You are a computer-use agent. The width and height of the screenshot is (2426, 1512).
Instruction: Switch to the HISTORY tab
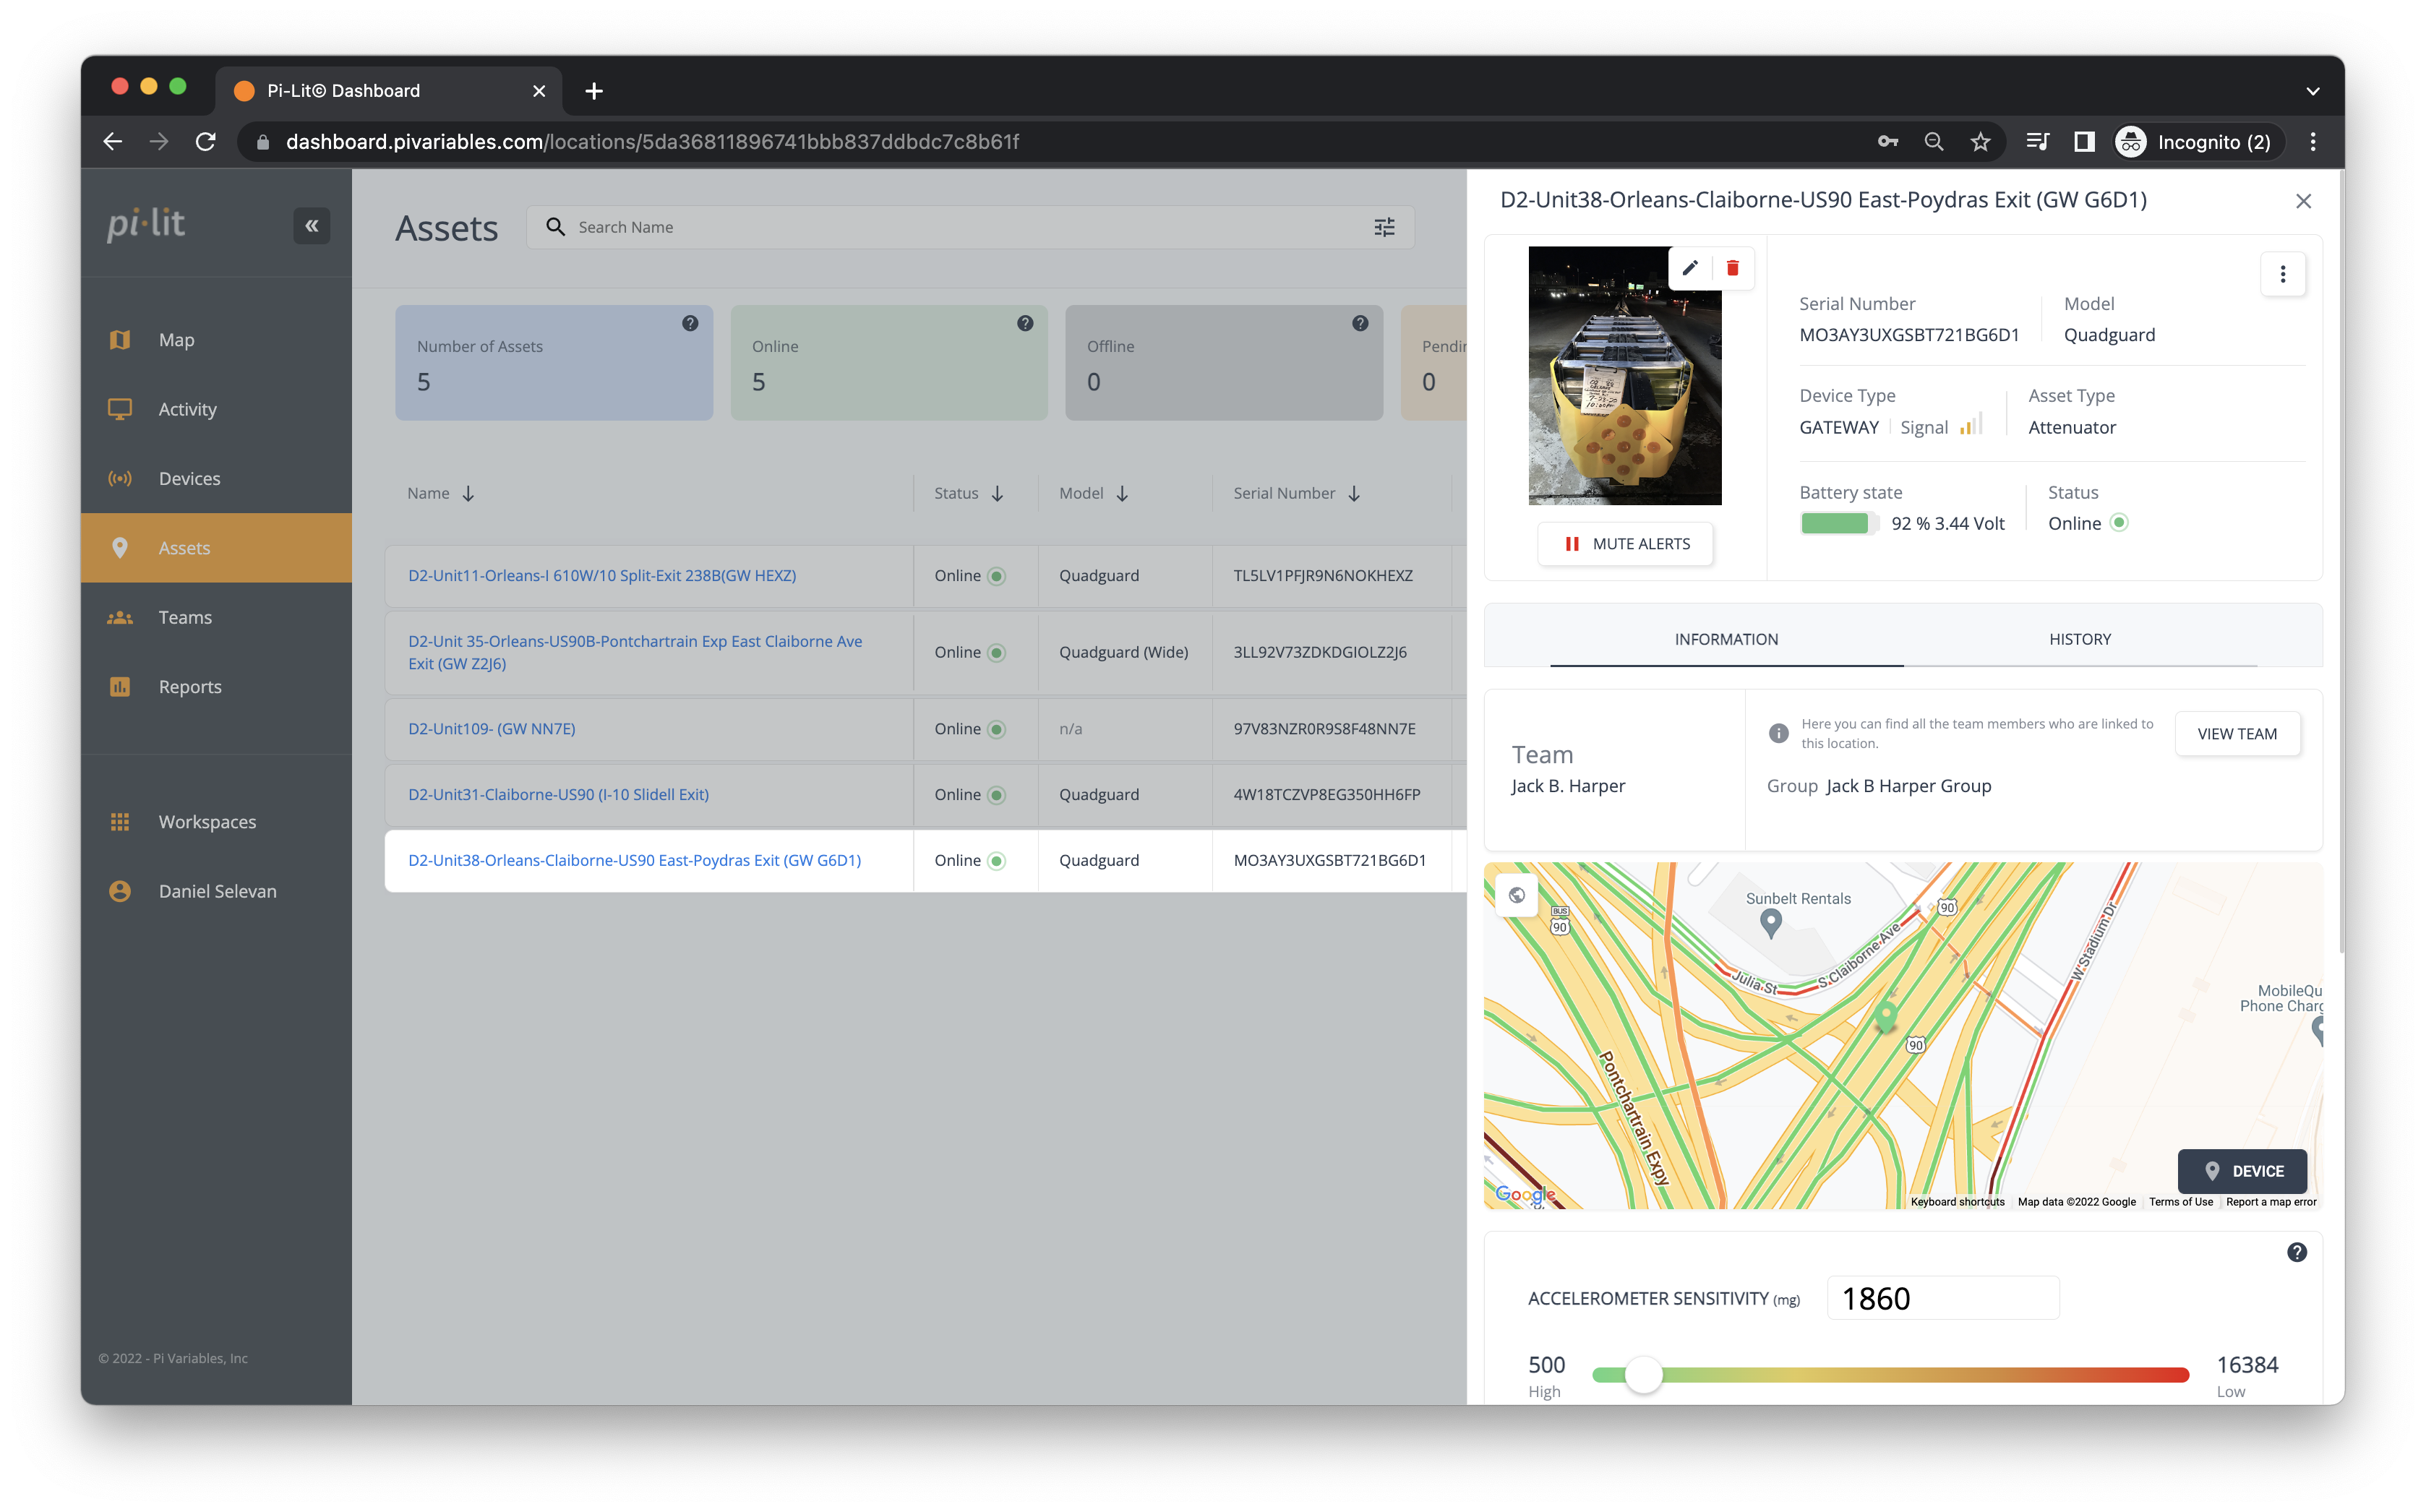coord(2079,639)
